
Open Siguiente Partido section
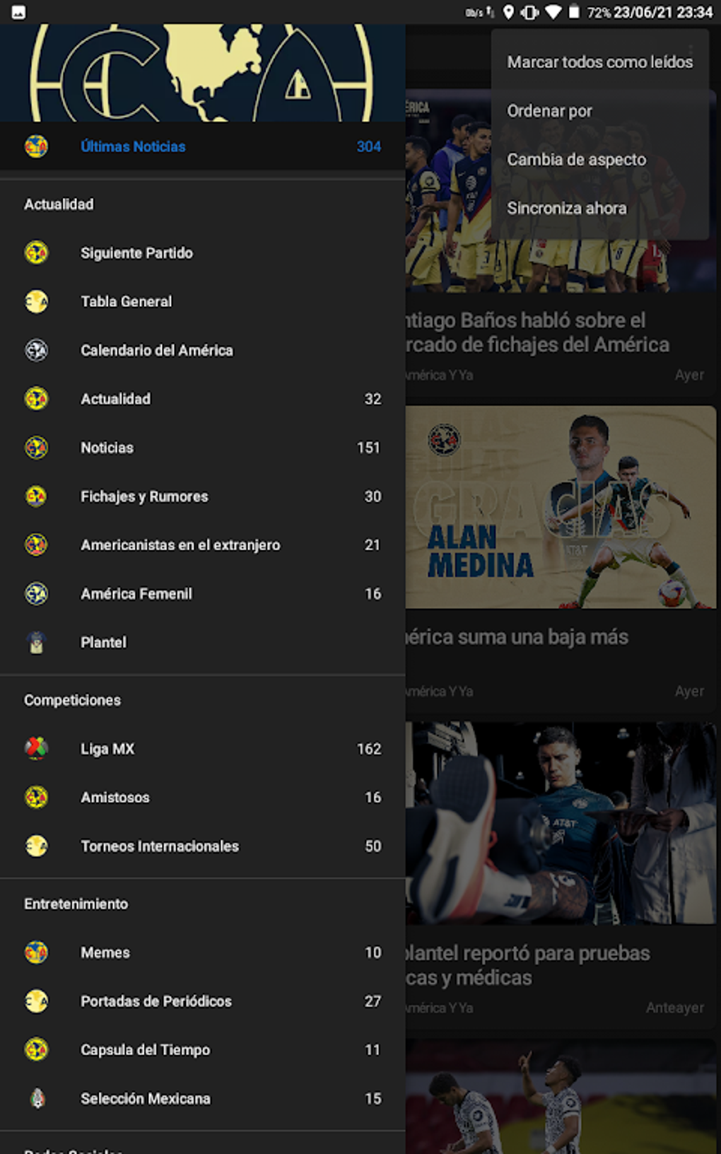coord(136,253)
